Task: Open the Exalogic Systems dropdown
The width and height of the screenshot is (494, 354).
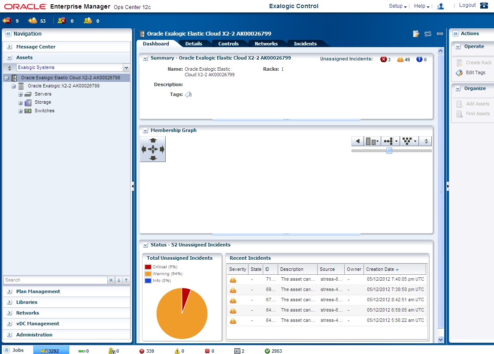Action: click(126, 68)
